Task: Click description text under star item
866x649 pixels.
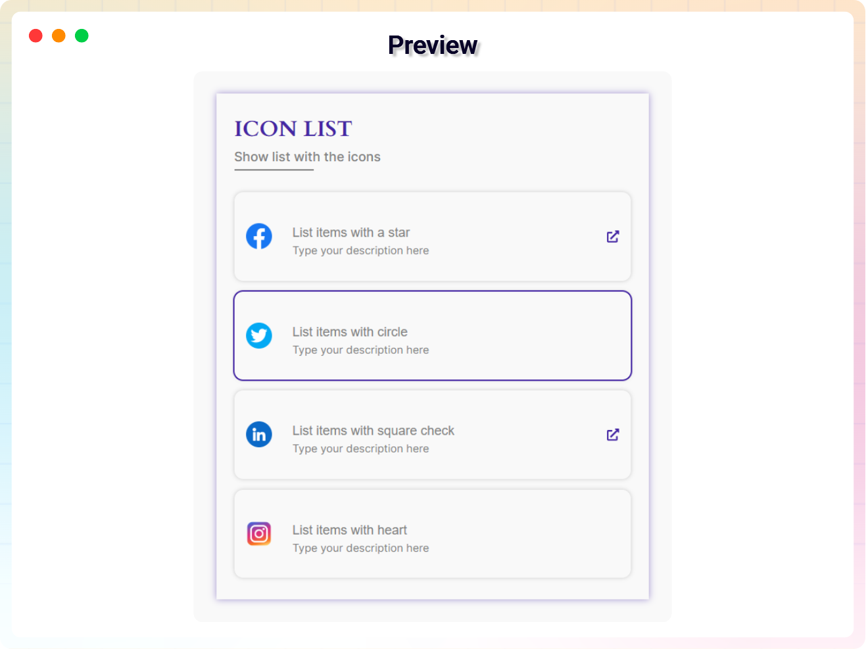Action: 360,251
